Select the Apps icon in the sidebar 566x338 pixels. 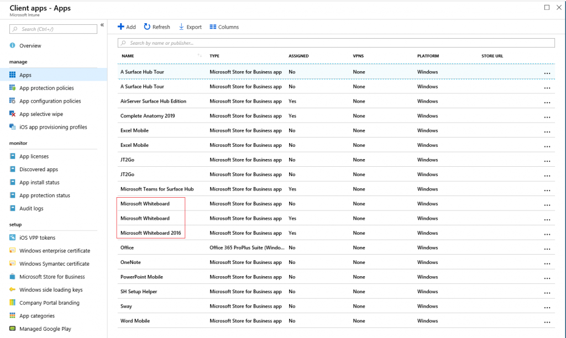pos(14,75)
